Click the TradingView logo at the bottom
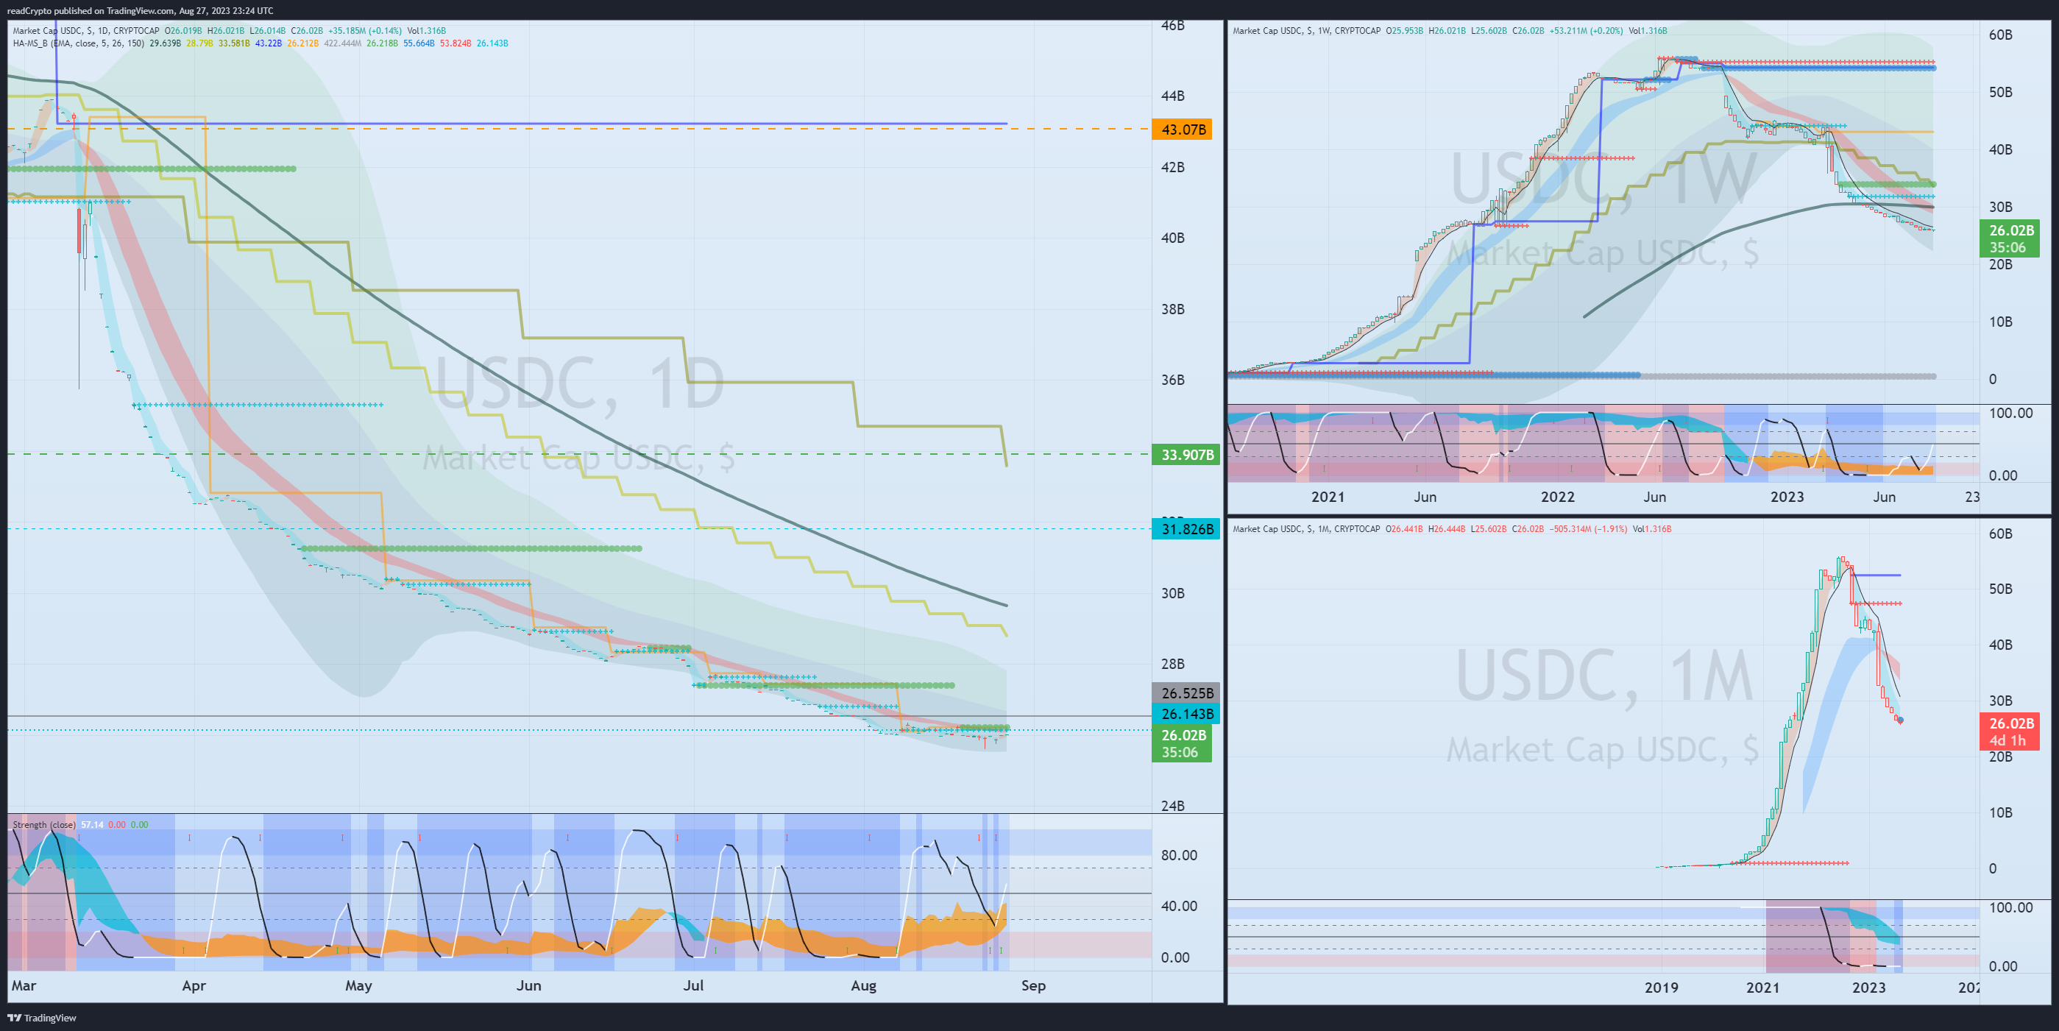The image size is (2059, 1031). coord(41,1018)
